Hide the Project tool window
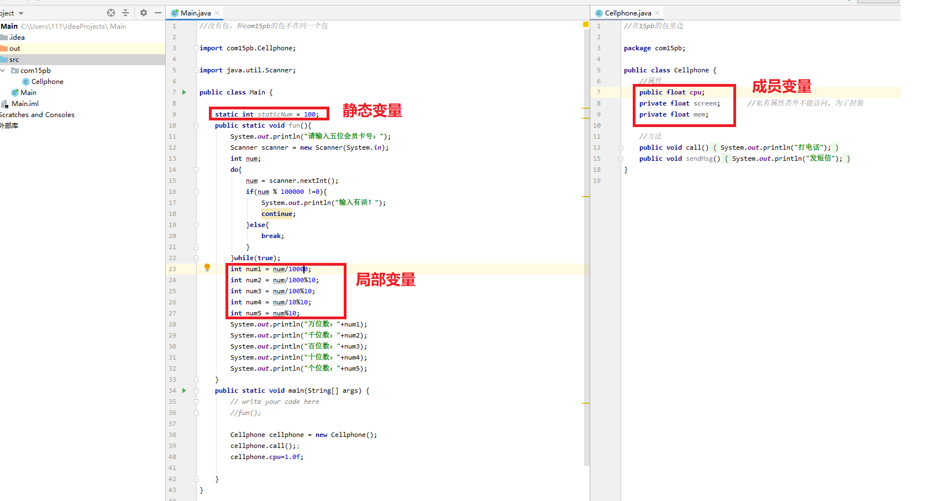The width and height of the screenshot is (945, 501). 158,13
